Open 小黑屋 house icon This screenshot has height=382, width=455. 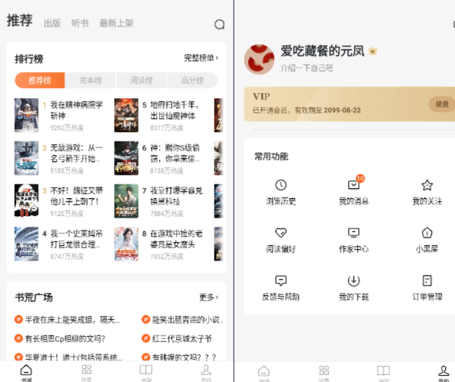pyautogui.click(x=427, y=233)
